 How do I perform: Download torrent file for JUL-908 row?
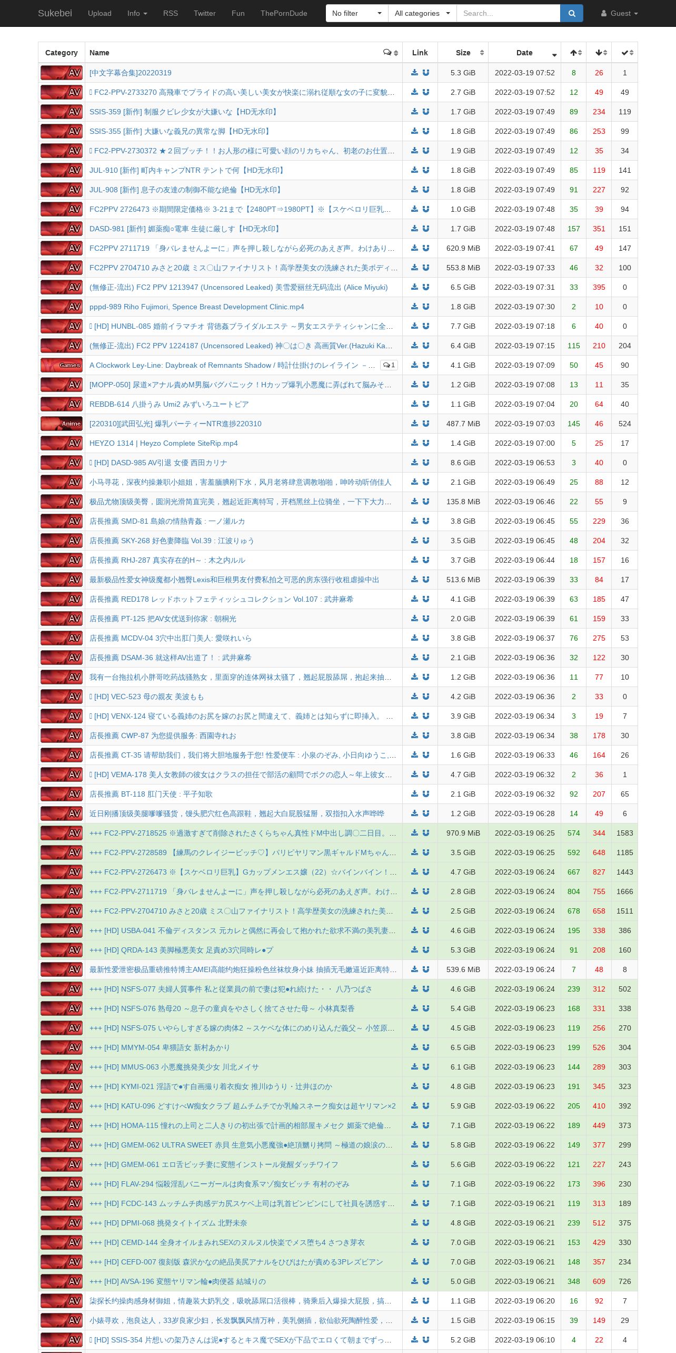(x=415, y=190)
